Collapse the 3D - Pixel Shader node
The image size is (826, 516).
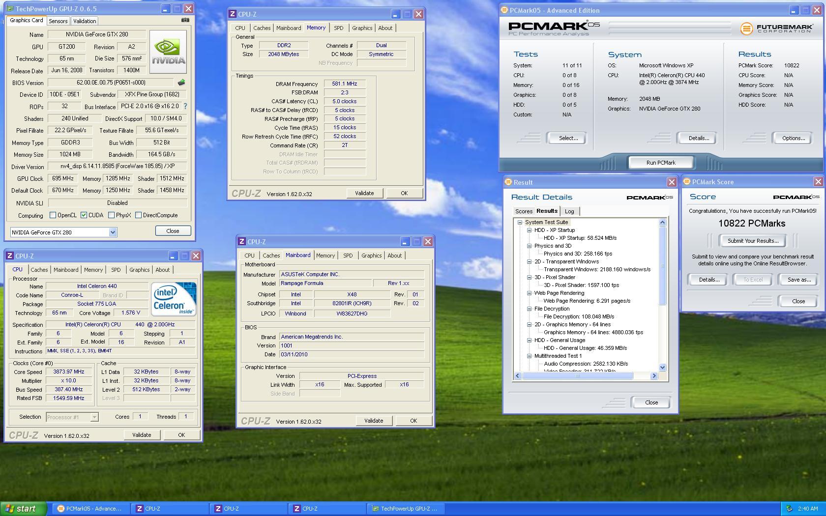pos(529,277)
